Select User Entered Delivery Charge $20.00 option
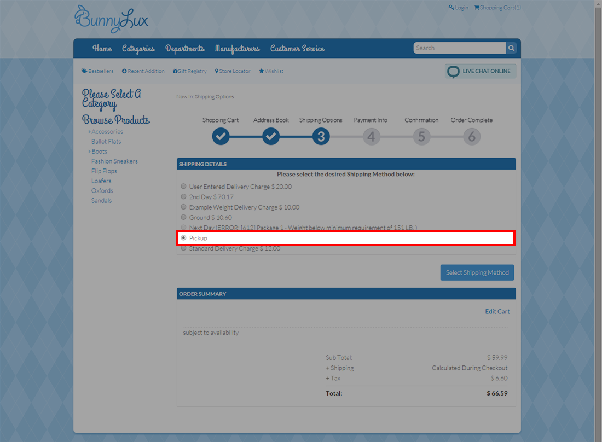This screenshot has width=602, height=442. click(x=183, y=186)
